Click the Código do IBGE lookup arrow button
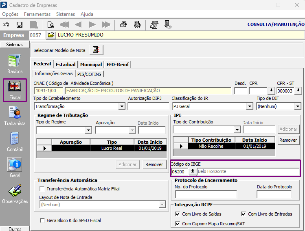Screen dimensions: 305x231 [x=193, y=171]
